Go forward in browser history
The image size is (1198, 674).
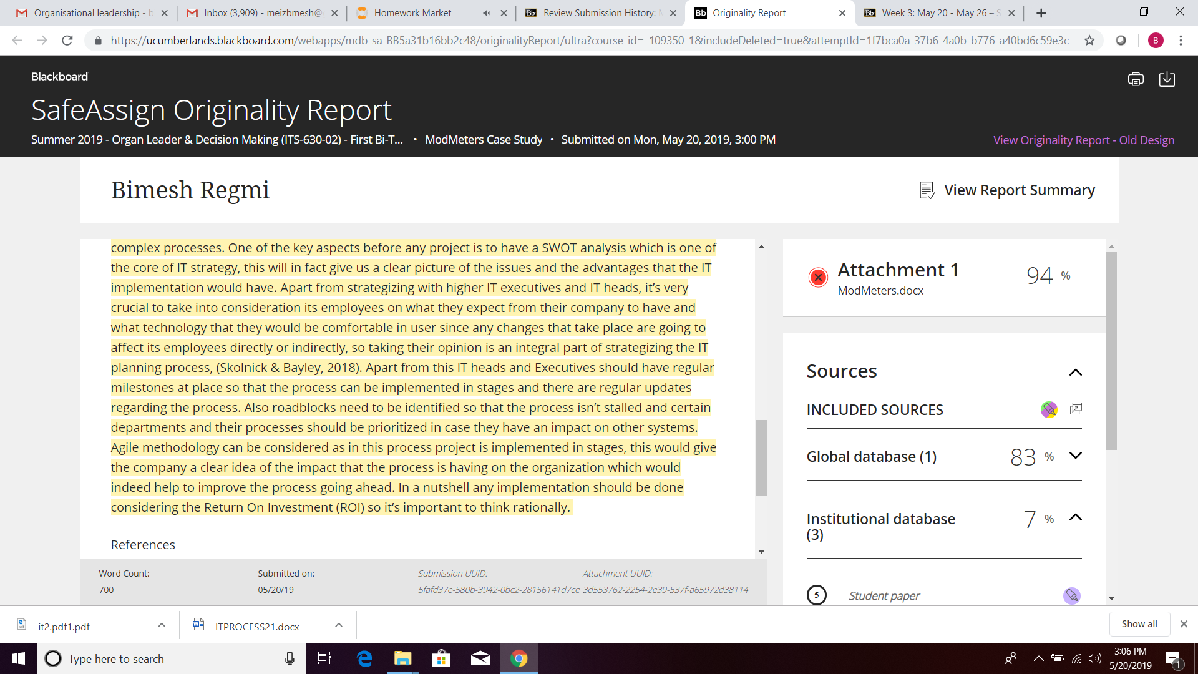click(x=42, y=41)
